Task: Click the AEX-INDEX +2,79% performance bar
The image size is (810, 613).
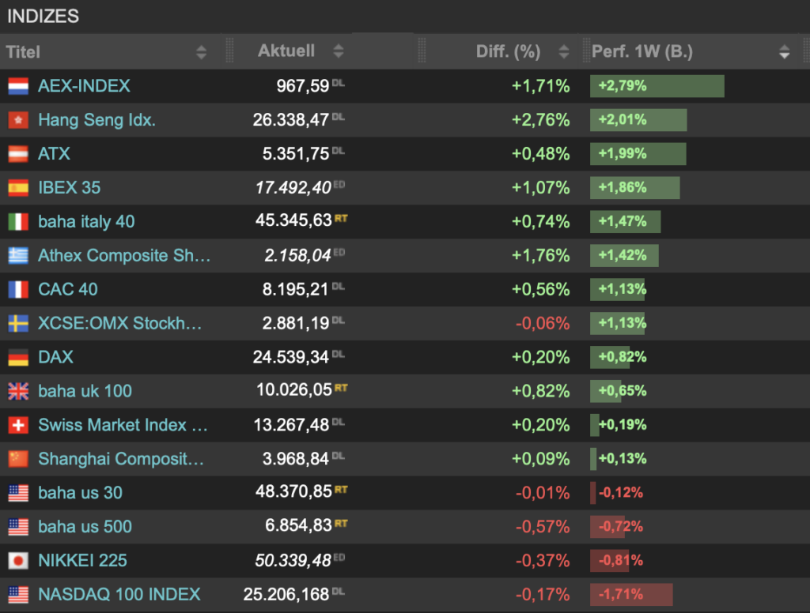Action: pos(657,86)
